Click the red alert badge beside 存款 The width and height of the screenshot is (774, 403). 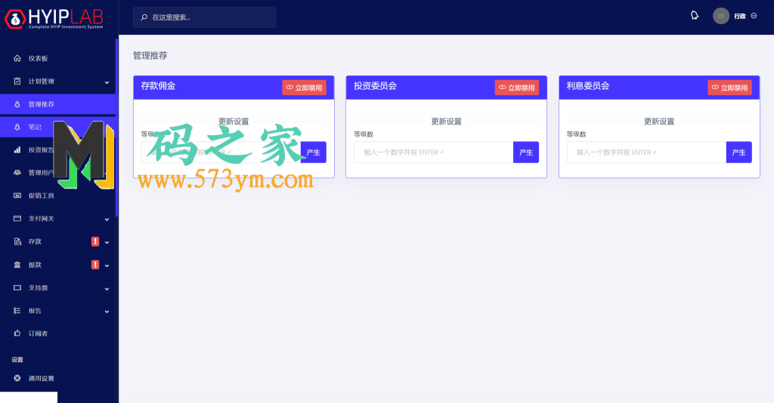[95, 241]
